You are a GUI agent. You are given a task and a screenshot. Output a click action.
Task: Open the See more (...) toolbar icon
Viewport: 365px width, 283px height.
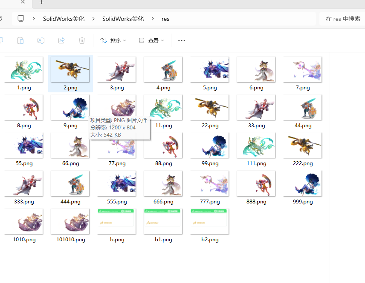tap(181, 40)
